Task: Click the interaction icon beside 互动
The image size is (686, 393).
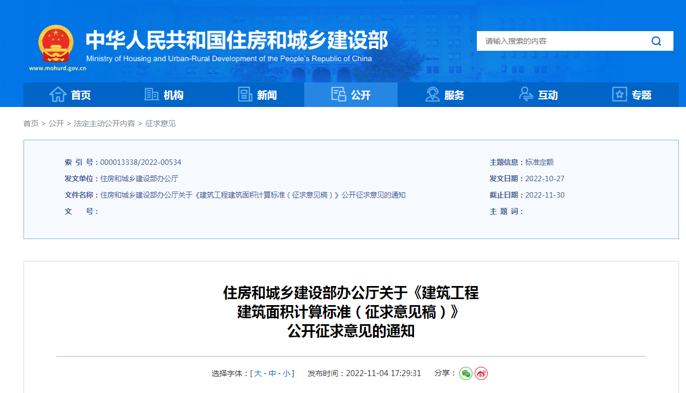Action: (526, 94)
